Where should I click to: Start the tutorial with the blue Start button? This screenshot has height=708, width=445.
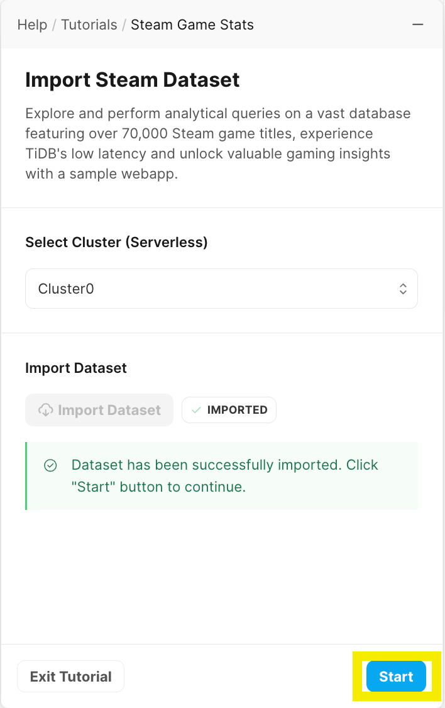(x=396, y=677)
